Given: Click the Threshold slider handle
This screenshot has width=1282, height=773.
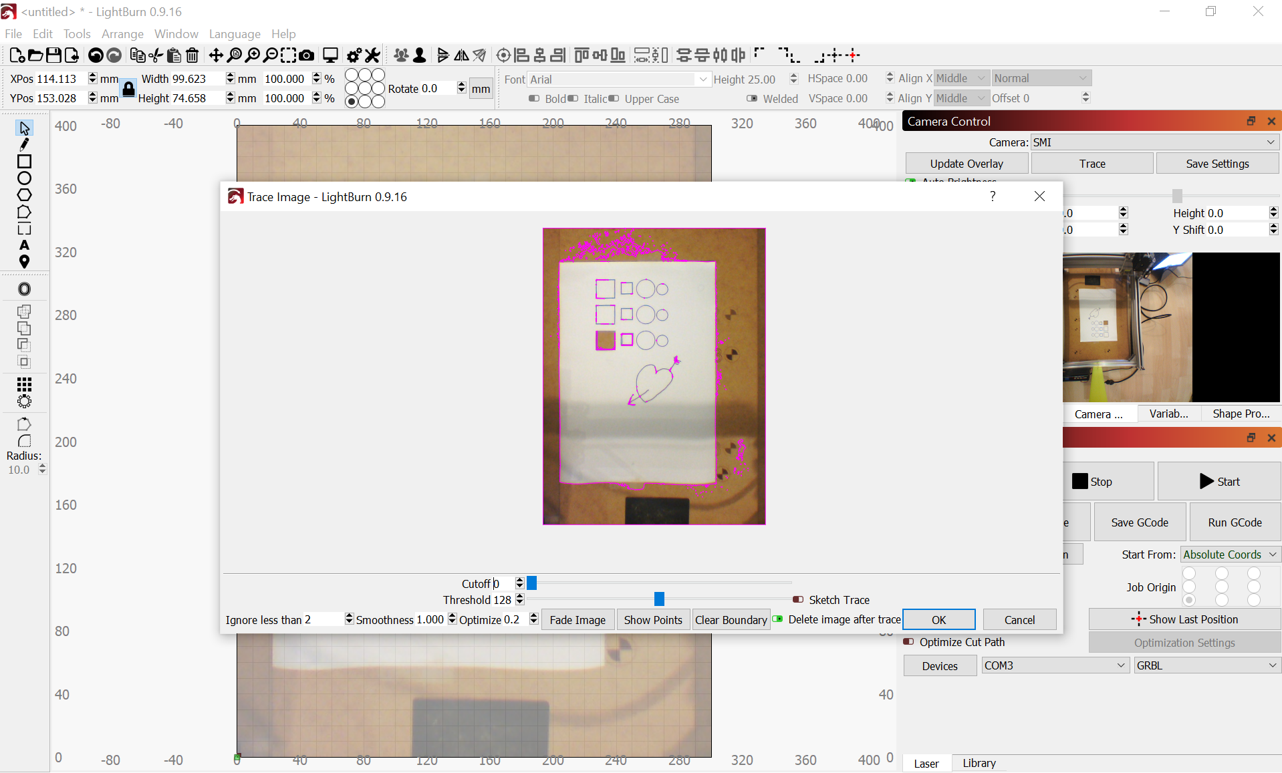Looking at the screenshot, I should [659, 599].
